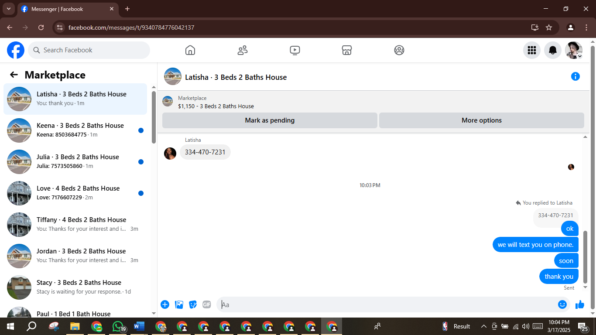Click the conversation list scrollbar thumb
The width and height of the screenshot is (596, 335).
coord(154,117)
